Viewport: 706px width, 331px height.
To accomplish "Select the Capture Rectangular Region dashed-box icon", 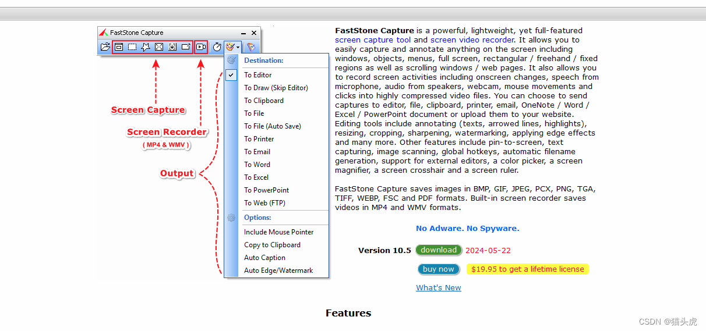I will click(x=132, y=47).
